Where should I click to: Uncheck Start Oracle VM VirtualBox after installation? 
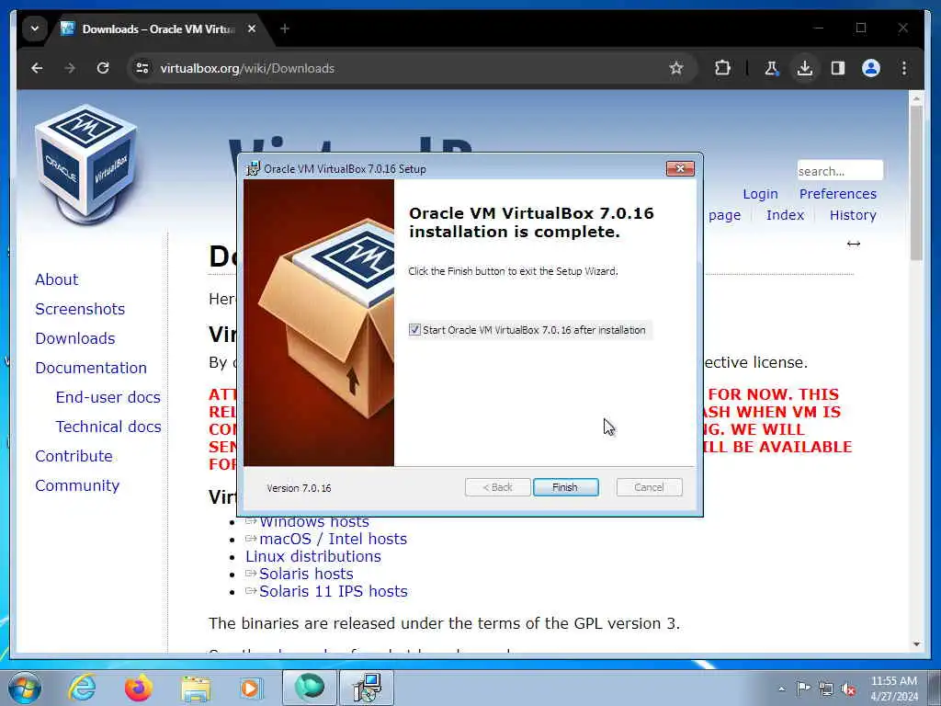coord(414,330)
